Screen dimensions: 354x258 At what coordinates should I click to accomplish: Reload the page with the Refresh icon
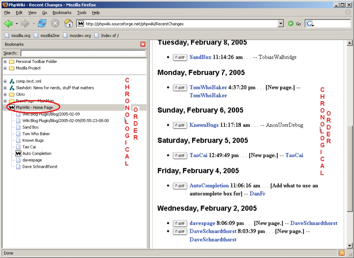point(42,23)
